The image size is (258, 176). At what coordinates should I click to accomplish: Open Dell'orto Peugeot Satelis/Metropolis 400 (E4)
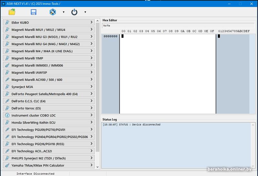(49, 94)
